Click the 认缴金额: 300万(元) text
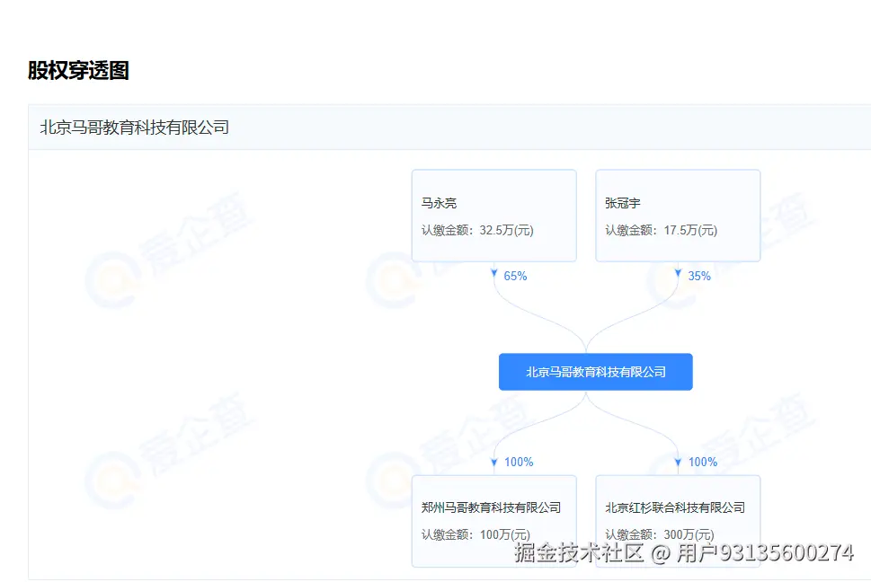871x582 pixels. point(660,534)
